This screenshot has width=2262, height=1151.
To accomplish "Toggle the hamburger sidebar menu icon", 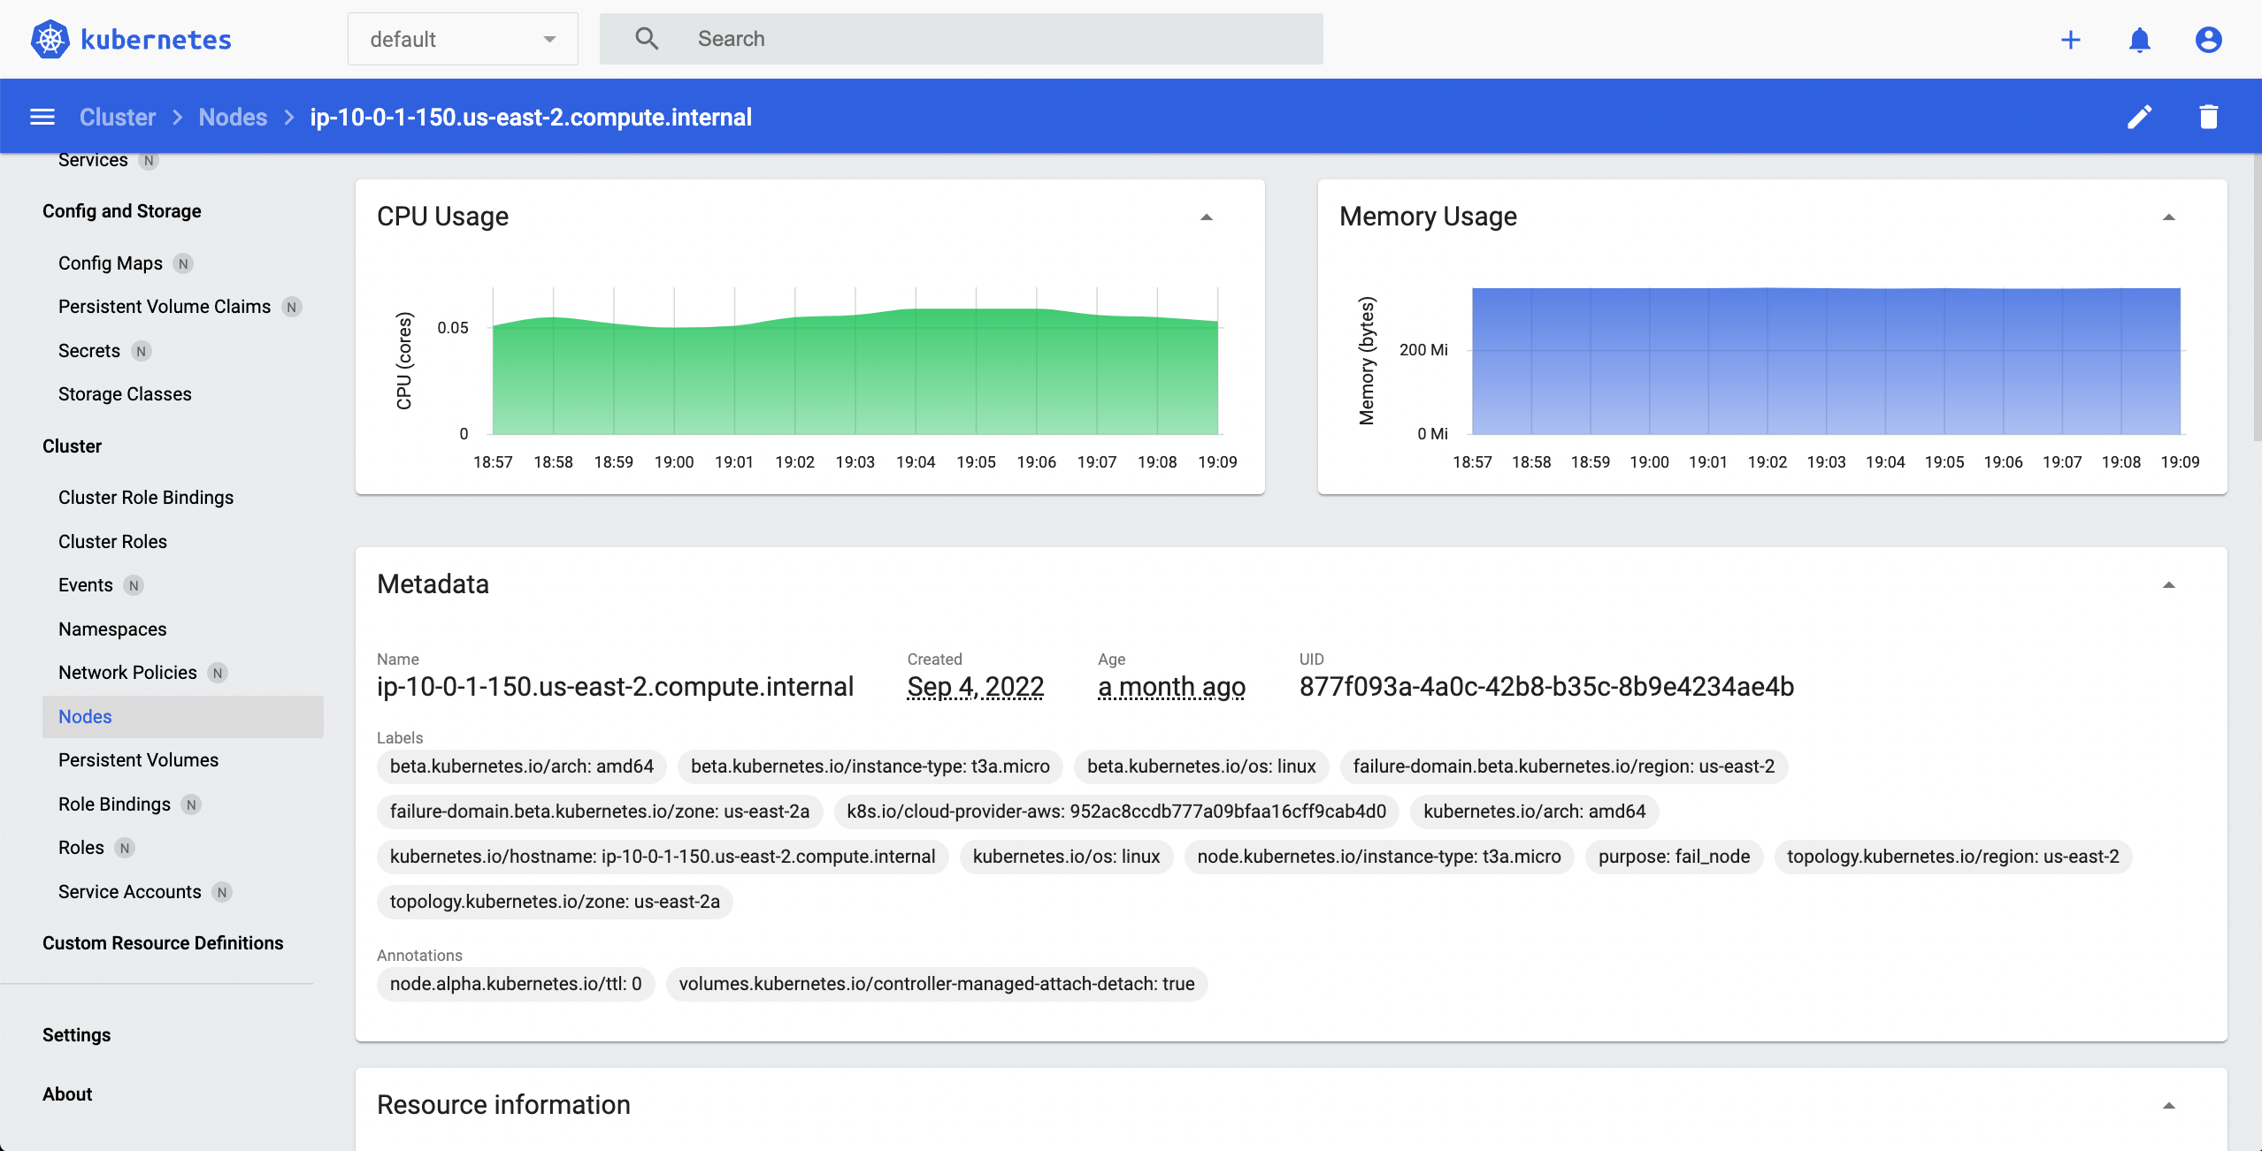I will tap(42, 117).
